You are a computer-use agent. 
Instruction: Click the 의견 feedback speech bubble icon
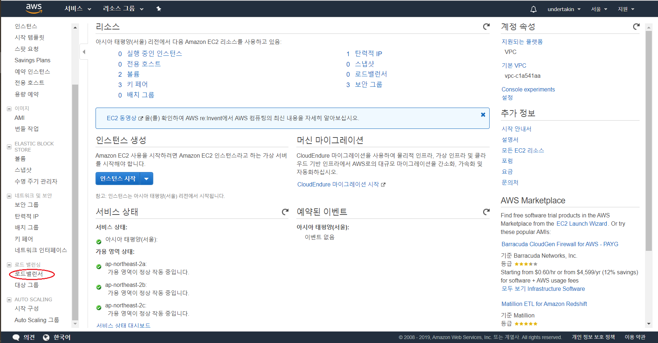[16, 337]
